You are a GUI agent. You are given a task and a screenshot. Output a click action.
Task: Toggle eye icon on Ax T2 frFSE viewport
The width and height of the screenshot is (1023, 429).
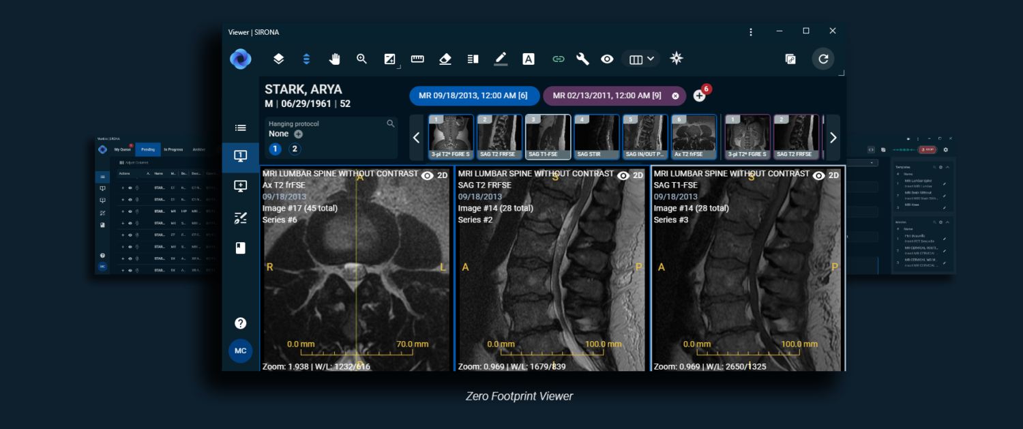(428, 175)
